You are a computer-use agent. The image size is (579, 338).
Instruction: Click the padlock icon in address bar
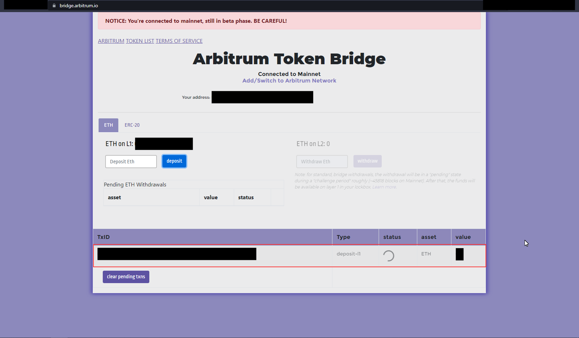click(x=54, y=5)
